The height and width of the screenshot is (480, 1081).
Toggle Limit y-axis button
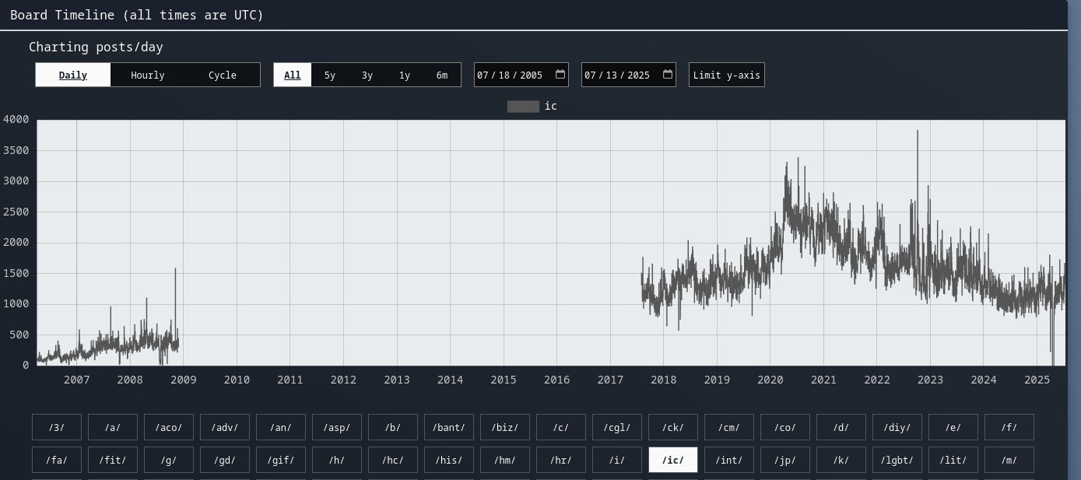[x=727, y=75]
